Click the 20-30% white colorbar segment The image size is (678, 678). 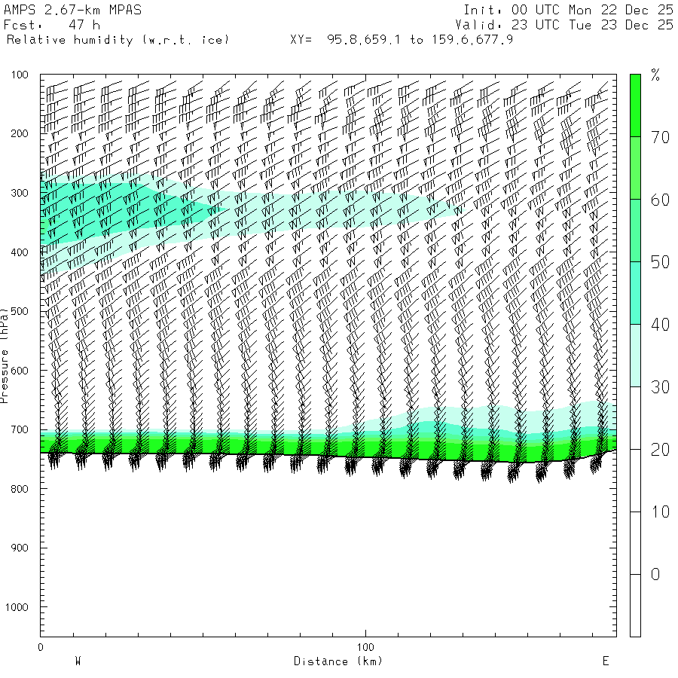click(635, 418)
